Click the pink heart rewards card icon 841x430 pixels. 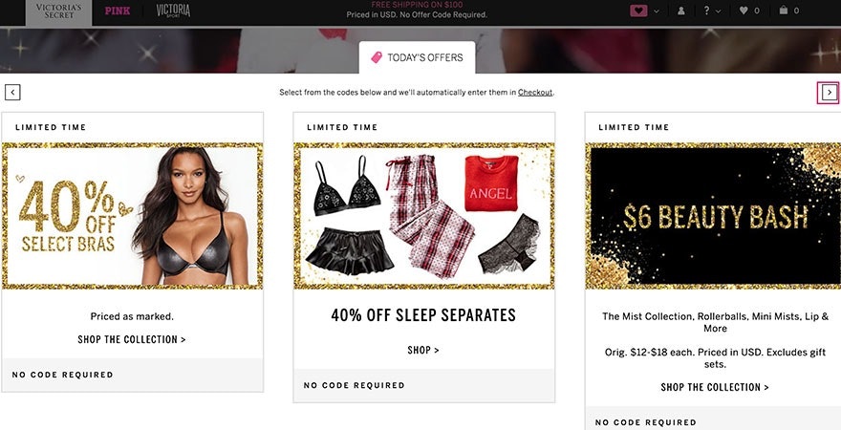[x=638, y=11]
